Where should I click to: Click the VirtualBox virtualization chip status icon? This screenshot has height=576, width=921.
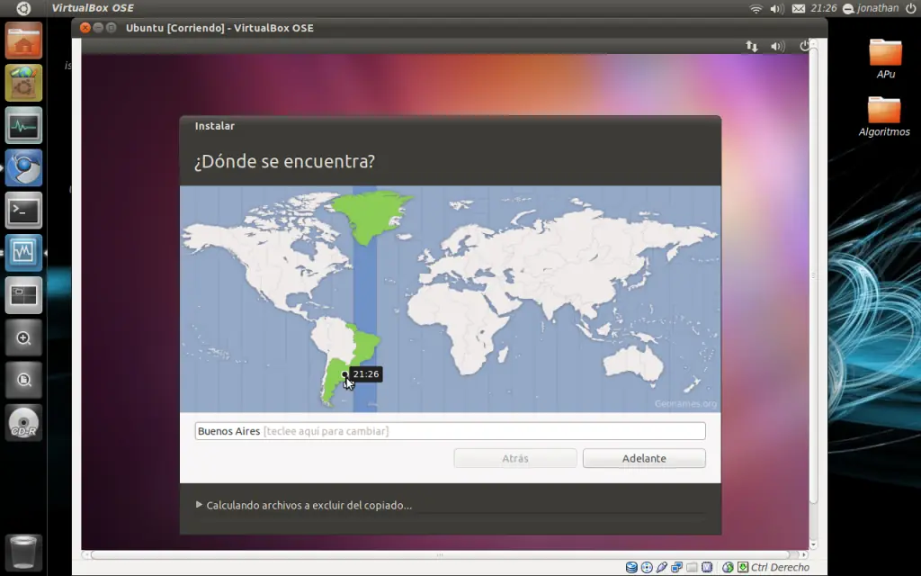[707, 567]
